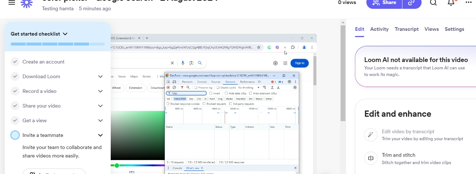Screen dimensions: 476x174
Task: Open the more options ellipsis menu
Action: (x=468, y=2)
